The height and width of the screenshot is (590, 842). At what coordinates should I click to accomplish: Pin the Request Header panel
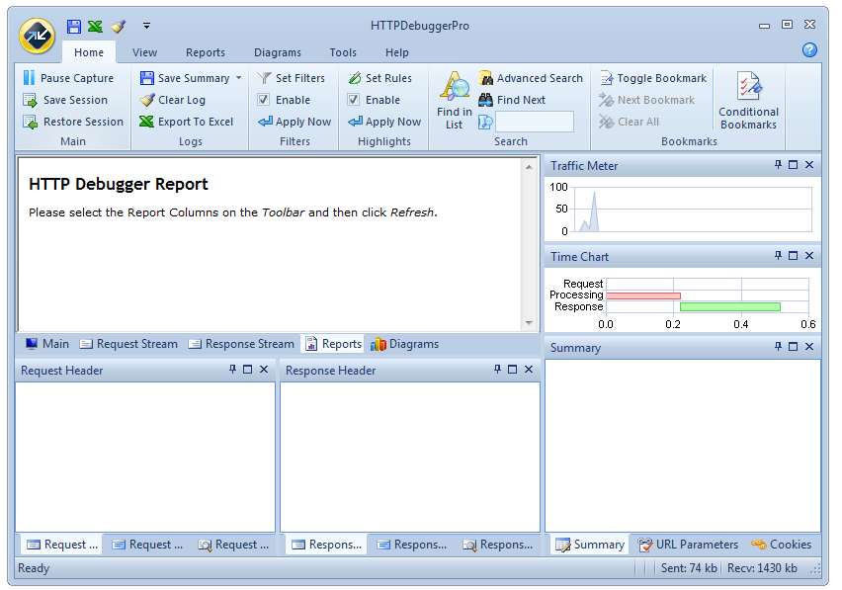coord(232,370)
